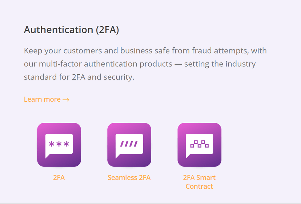Click the chained squares in Smart Contract bubble
Viewport: 301px width, 204px height.
click(x=200, y=144)
